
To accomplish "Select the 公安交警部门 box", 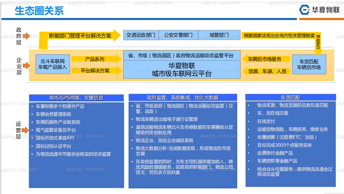I will pos(178,35).
